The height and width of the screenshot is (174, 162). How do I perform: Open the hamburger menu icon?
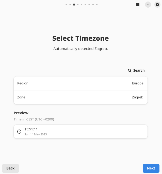click(138, 5)
